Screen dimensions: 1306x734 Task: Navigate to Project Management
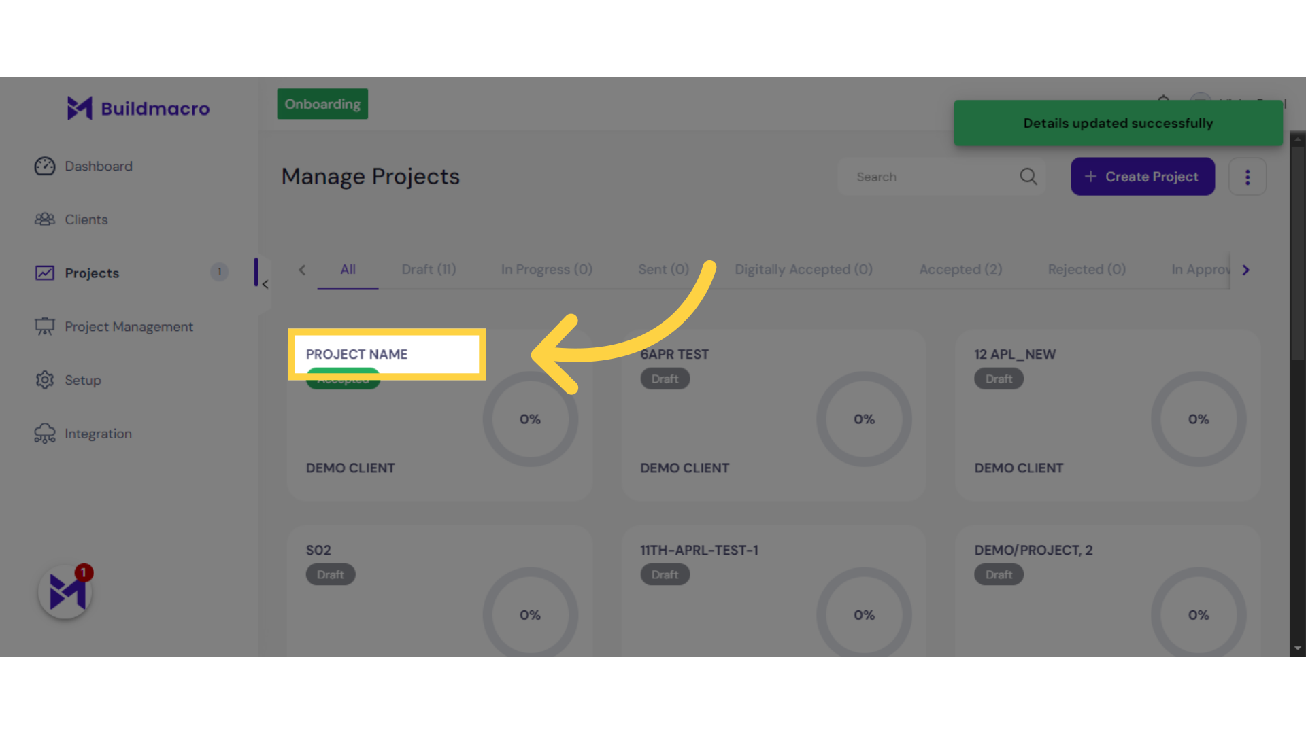[x=129, y=326]
